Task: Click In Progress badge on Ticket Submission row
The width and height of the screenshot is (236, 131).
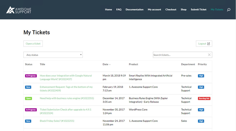Action: click(x=31, y=110)
